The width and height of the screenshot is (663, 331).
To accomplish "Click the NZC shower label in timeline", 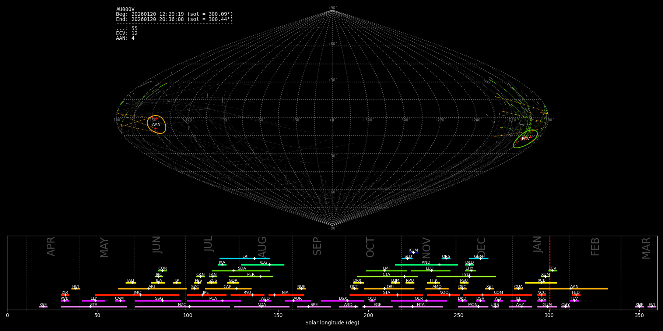I will pos(182,305).
